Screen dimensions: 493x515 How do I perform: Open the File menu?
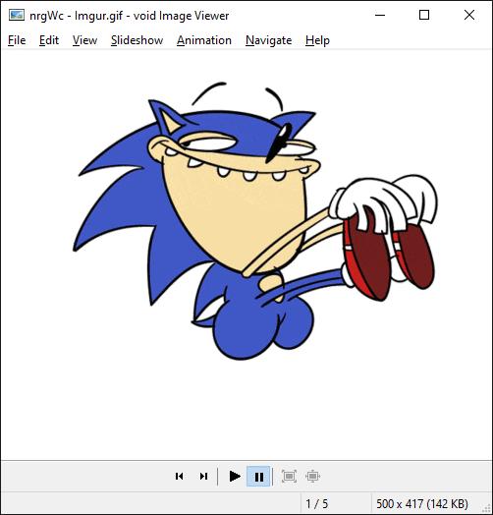(17, 40)
